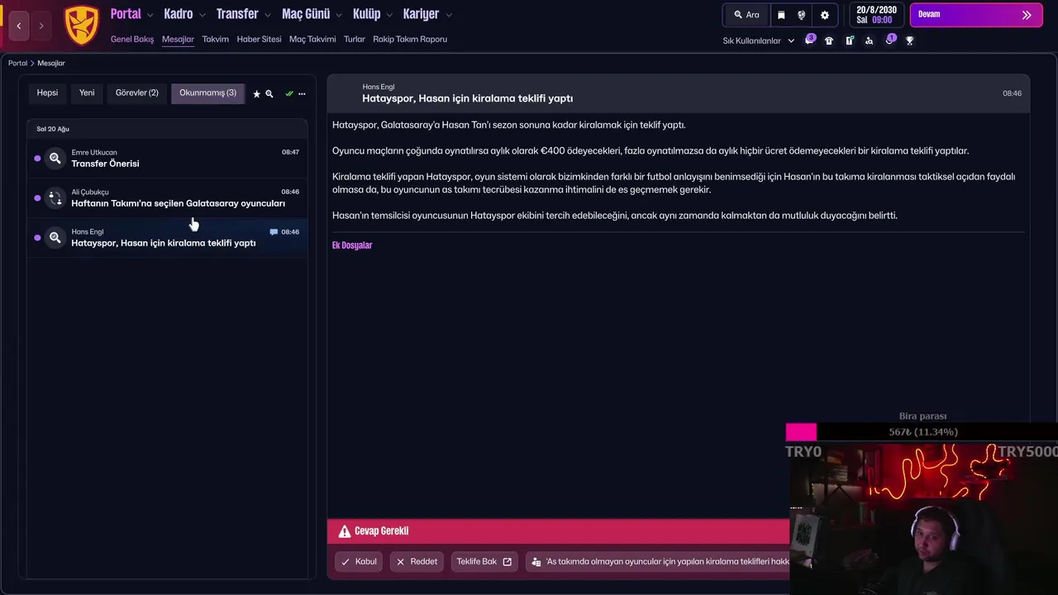Click the chat bubble on Hans Engl message
1058x595 pixels.
click(x=274, y=232)
